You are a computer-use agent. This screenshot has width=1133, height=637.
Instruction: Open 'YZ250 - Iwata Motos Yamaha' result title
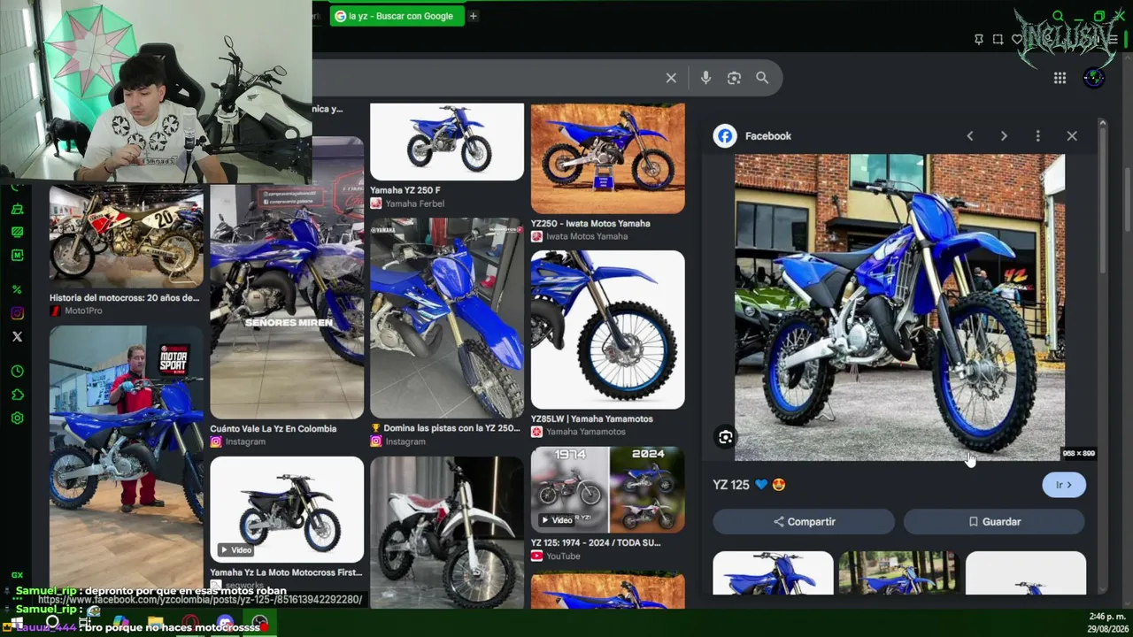590,224
